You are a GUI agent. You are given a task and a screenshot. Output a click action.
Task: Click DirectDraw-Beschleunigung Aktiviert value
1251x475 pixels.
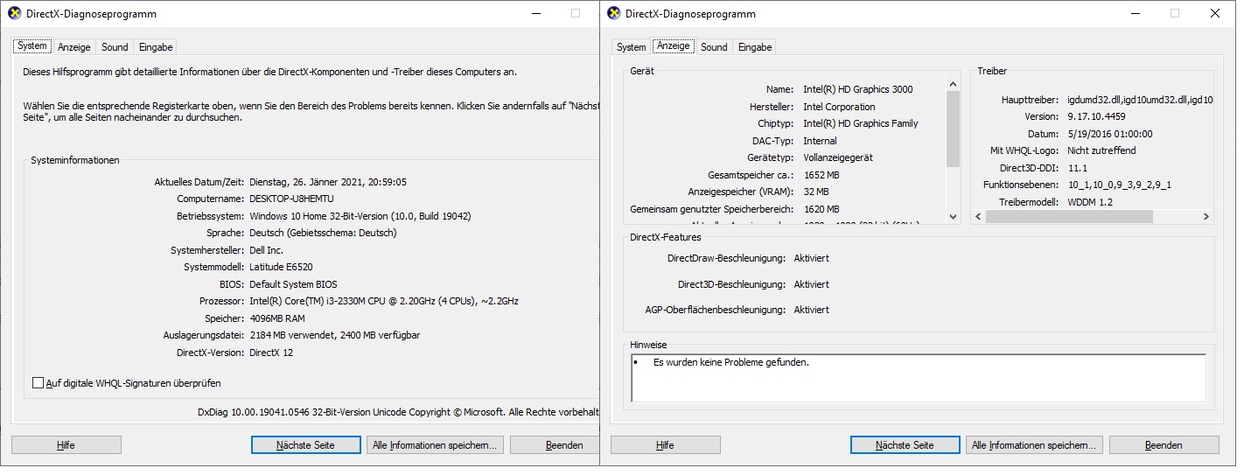(x=812, y=259)
